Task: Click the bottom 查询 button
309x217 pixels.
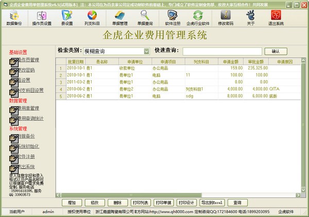Action: pos(237,203)
